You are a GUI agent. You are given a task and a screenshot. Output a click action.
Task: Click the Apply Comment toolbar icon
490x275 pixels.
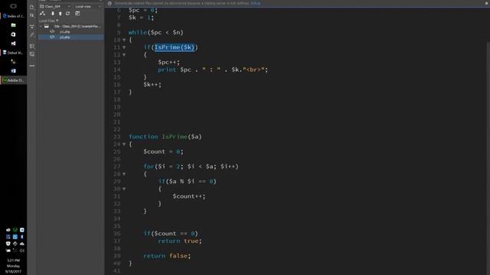[x=32, y=46]
